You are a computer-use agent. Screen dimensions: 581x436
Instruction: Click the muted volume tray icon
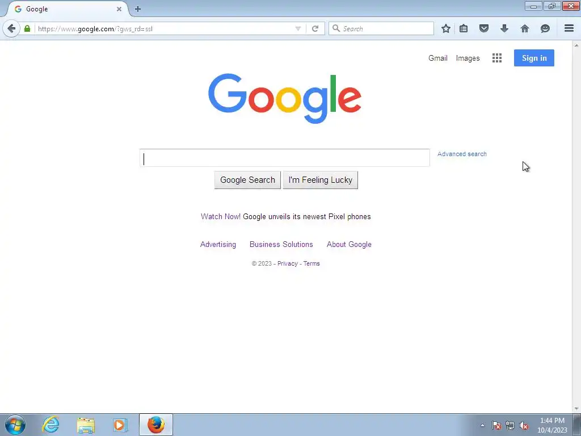click(524, 426)
